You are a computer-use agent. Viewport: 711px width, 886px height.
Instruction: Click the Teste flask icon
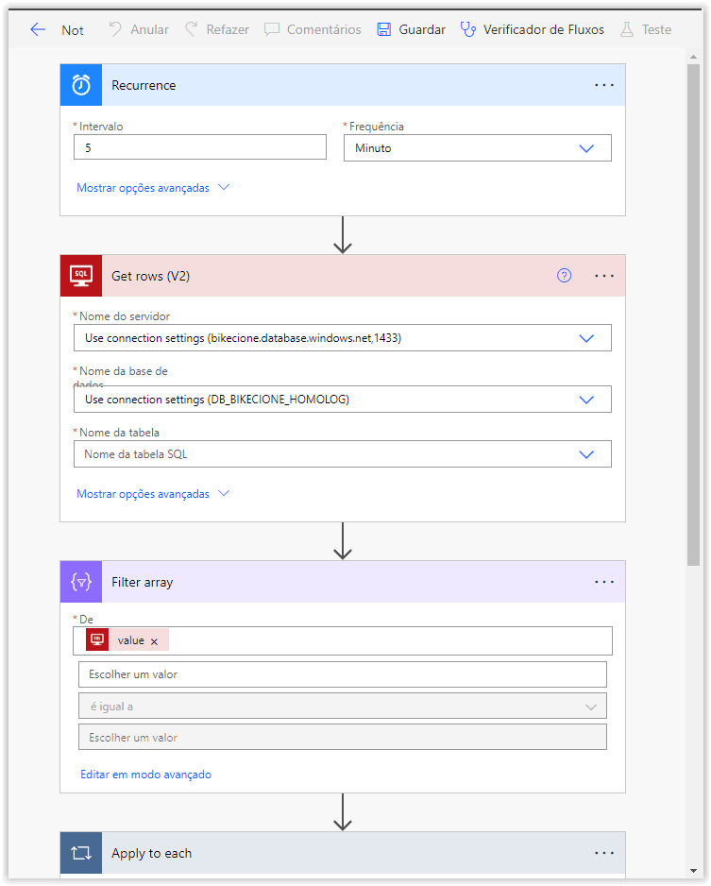(x=627, y=29)
